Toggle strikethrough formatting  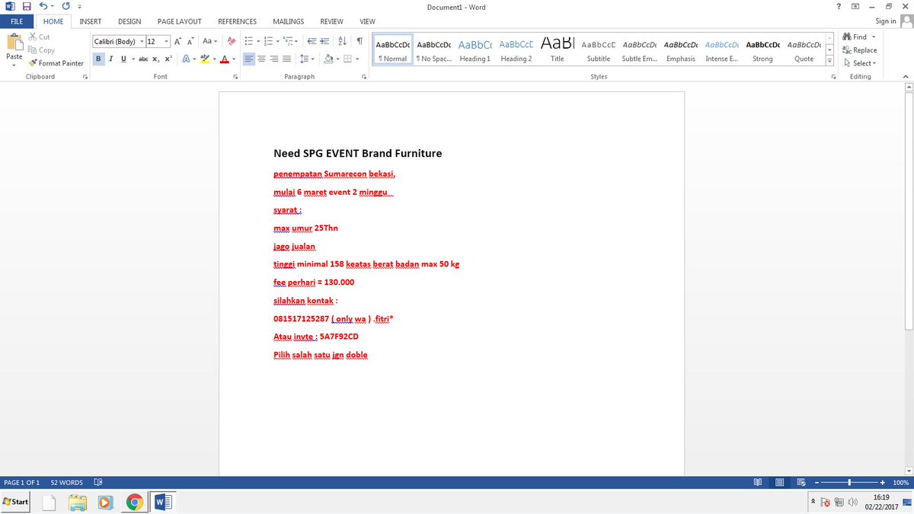(x=142, y=59)
